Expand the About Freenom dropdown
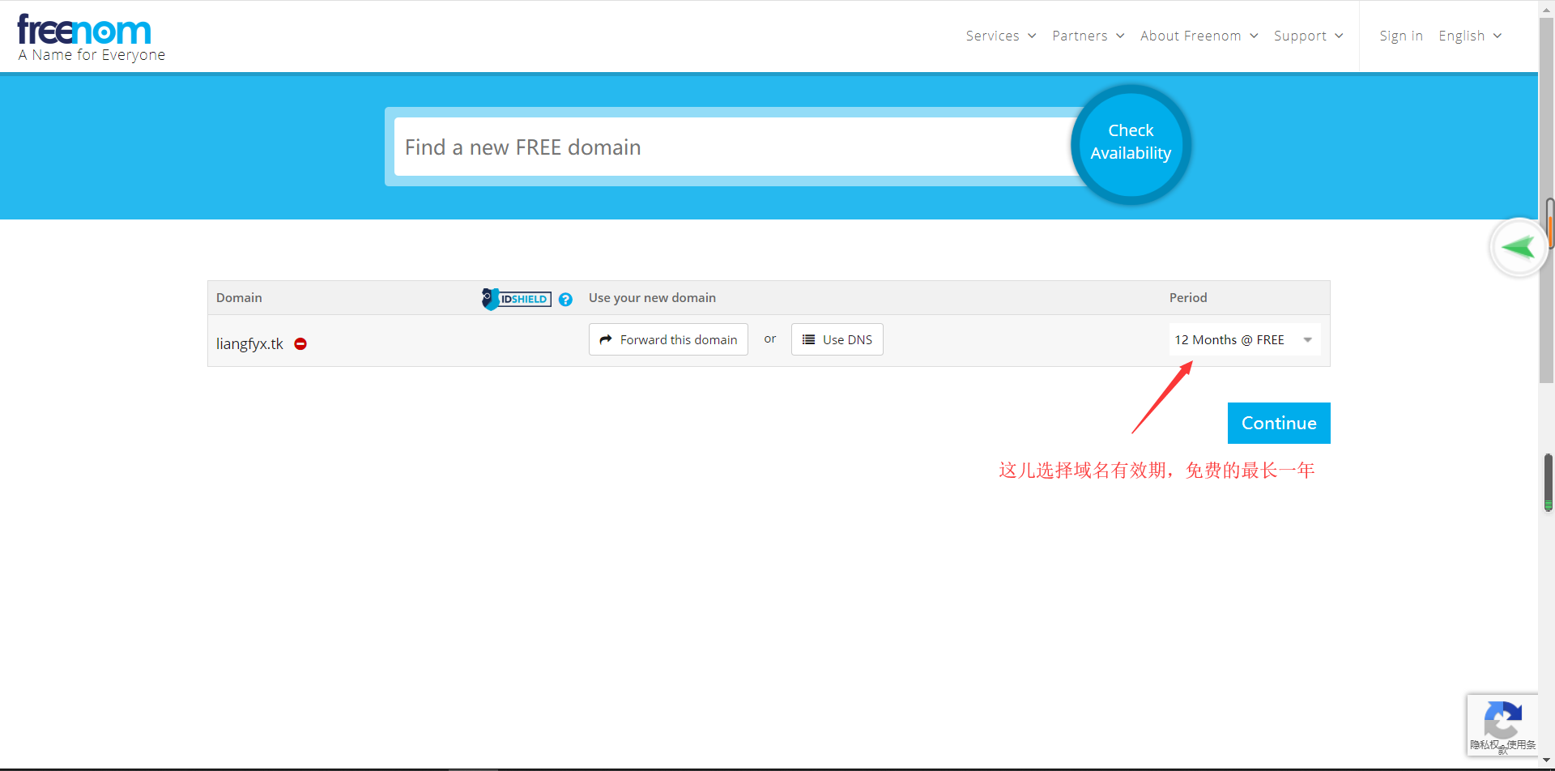This screenshot has height=771, width=1555. click(x=1199, y=36)
